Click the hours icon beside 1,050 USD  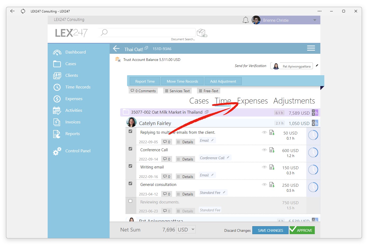[x=315, y=123]
